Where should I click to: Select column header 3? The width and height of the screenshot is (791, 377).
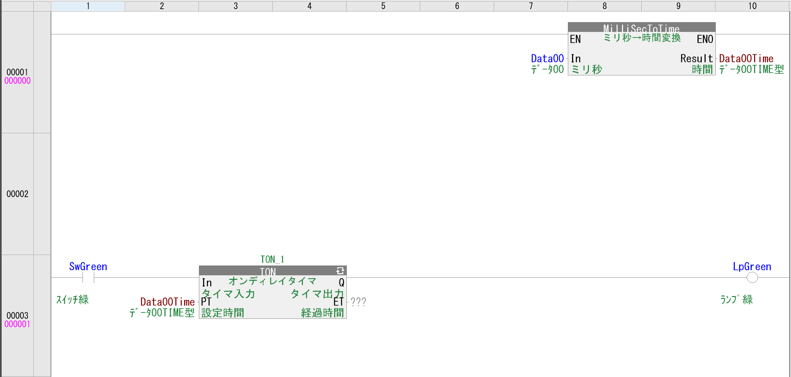[x=236, y=6]
